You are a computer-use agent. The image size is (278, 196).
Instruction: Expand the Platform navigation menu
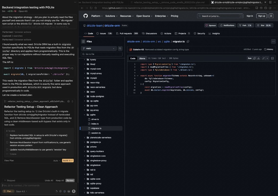[97, 16]
